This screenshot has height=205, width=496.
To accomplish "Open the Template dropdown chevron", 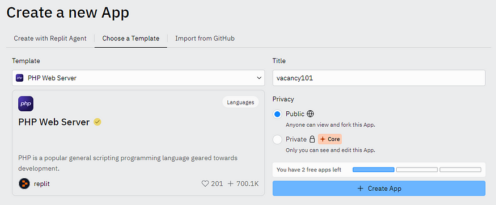I will pyautogui.click(x=259, y=78).
